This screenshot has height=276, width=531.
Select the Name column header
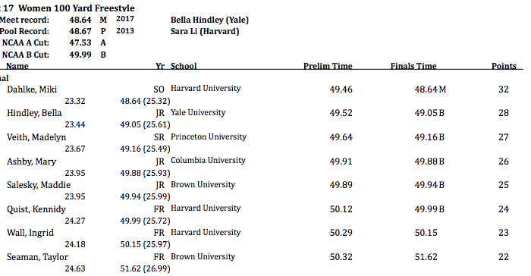(x=17, y=66)
